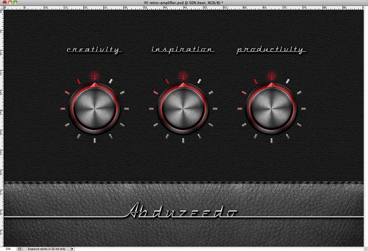Zoom the window using the green button
The height and width of the screenshot is (251, 368).
coord(15,3)
